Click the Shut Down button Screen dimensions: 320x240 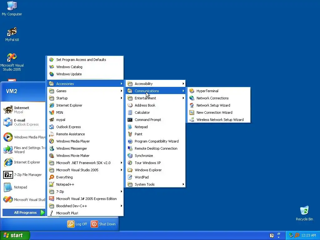click(103, 224)
